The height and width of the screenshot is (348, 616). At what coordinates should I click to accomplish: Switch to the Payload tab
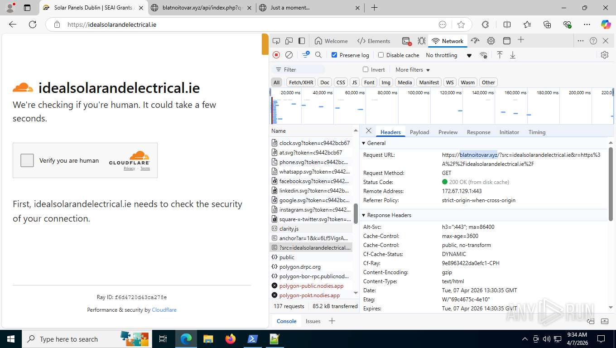click(x=419, y=132)
